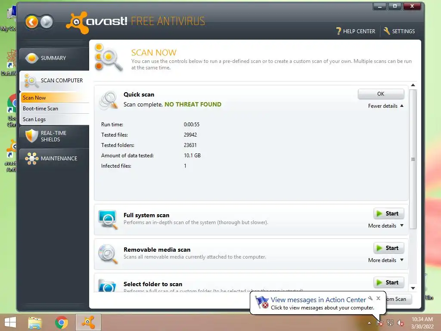The width and height of the screenshot is (441, 331).
Task: Click the Quick scan icon
Action: (x=108, y=100)
